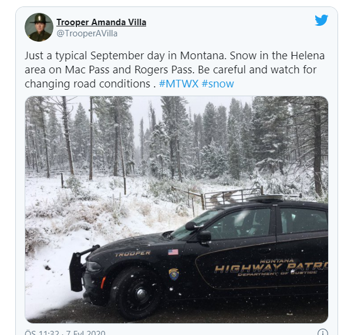Click the American flag decal on the car
Image resolution: width=361 pixels, height=335 pixels.
(x=173, y=252)
